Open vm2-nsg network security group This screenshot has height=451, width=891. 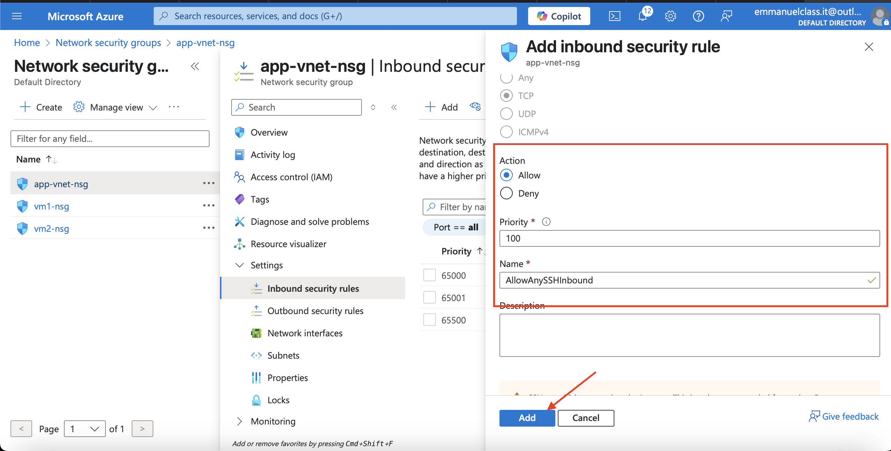pyautogui.click(x=51, y=229)
